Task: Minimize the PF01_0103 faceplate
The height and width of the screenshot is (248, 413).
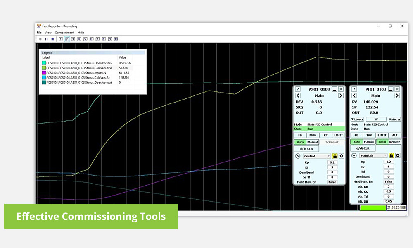Action: (x=391, y=89)
